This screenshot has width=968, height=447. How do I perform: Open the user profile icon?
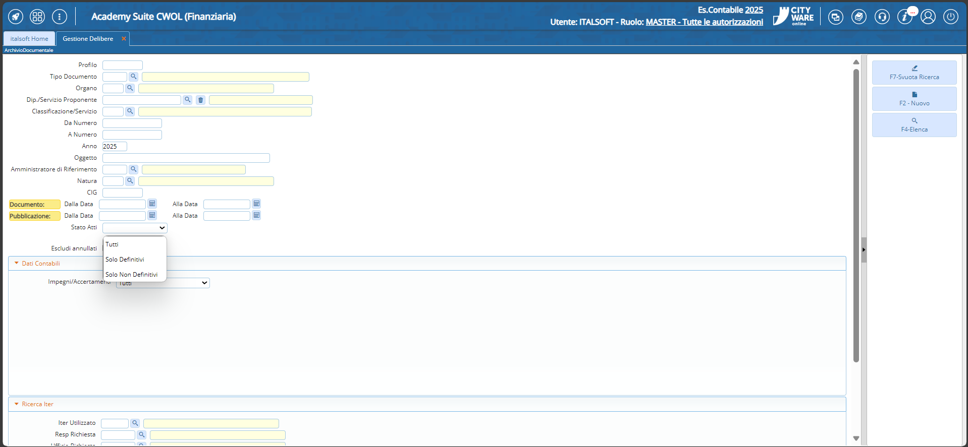(928, 17)
